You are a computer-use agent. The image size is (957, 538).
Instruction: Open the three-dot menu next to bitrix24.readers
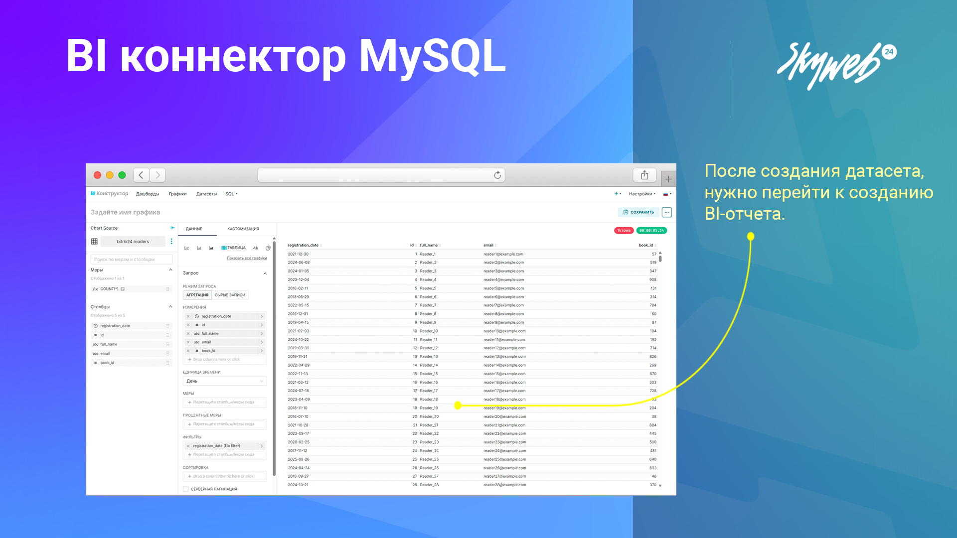click(x=171, y=242)
